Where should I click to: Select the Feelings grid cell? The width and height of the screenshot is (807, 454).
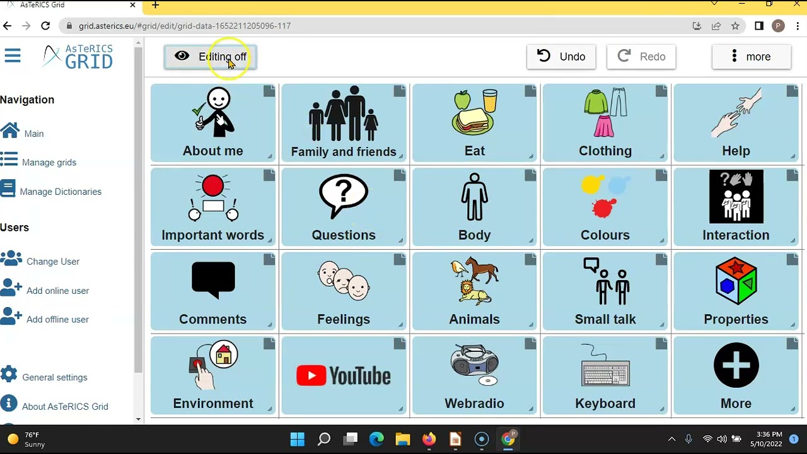(x=344, y=291)
